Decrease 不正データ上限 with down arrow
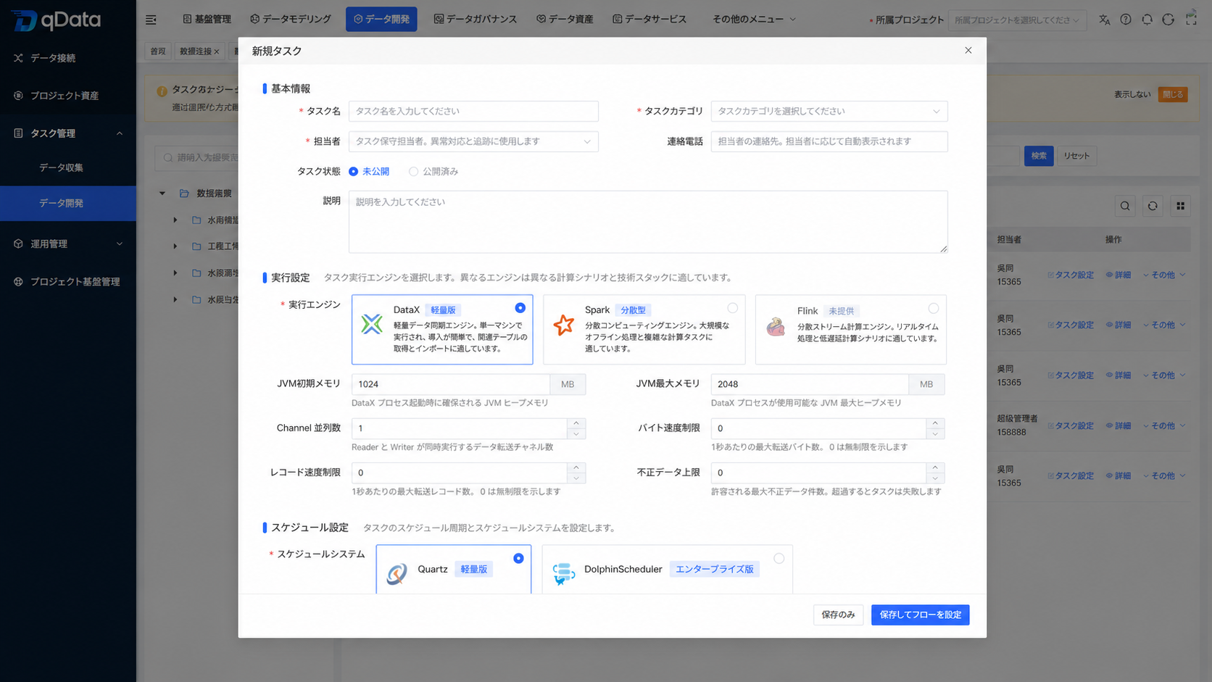This screenshot has width=1212, height=682. (935, 478)
